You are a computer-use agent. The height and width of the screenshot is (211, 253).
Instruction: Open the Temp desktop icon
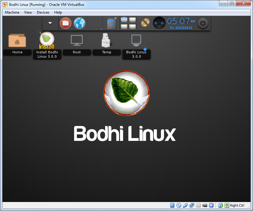point(106,40)
